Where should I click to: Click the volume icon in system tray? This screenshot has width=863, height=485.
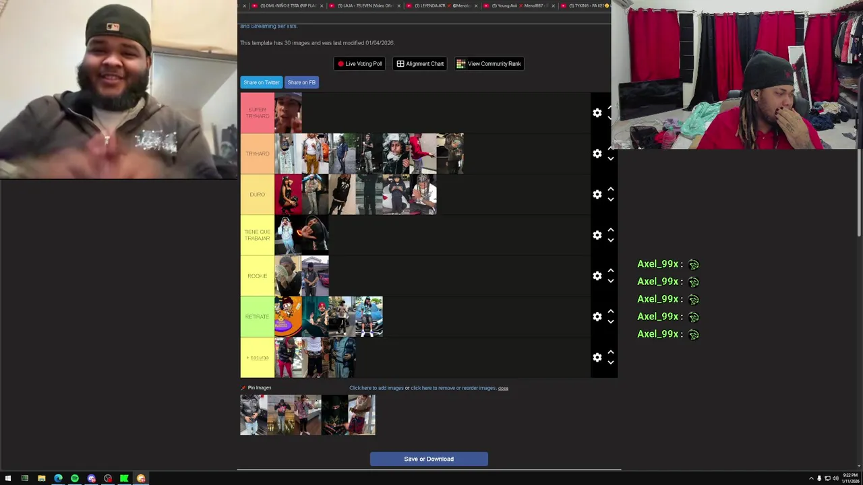tap(835, 478)
